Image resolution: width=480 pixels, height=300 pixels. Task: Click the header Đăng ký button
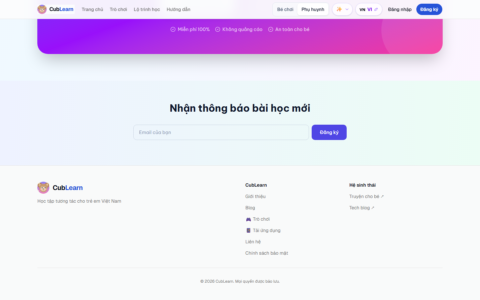pos(429,9)
